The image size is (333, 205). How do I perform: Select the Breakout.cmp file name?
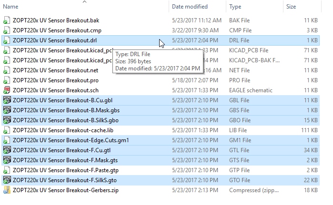click(x=57, y=30)
